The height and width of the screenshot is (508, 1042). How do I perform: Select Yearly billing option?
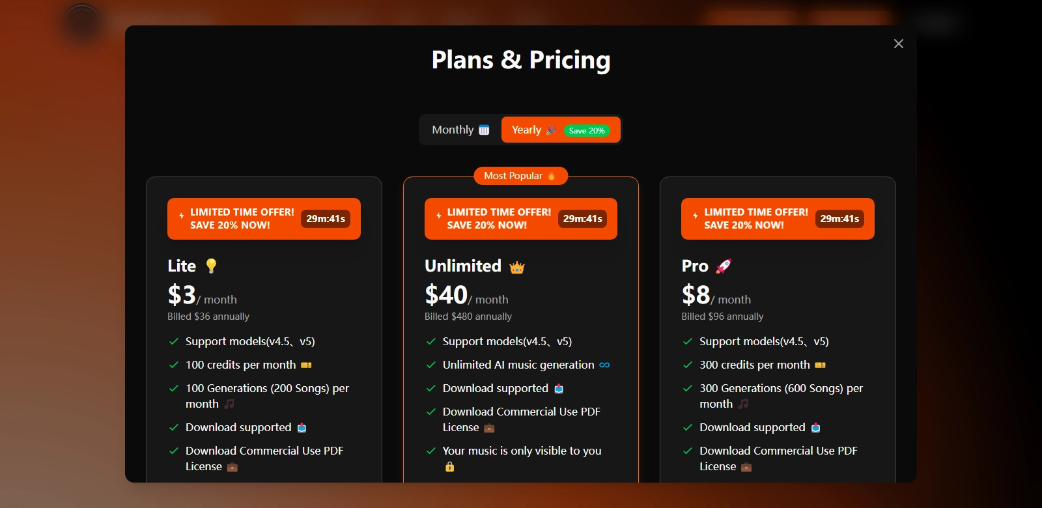527,130
